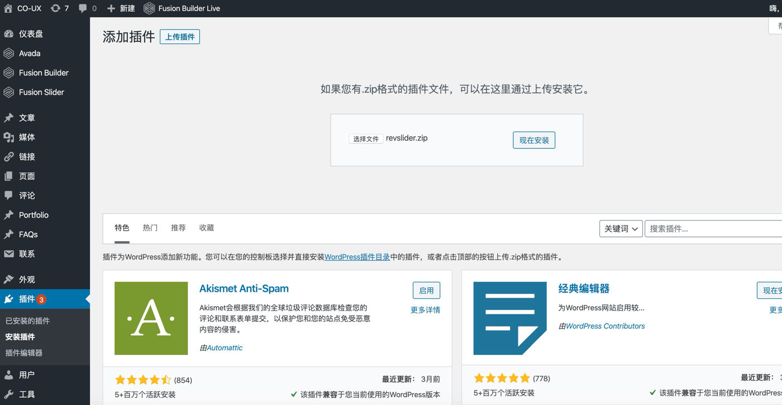Viewport: 782px width, 405px height.
Task: Click the 联系 envelope icon
Action: pyautogui.click(x=8, y=254)
